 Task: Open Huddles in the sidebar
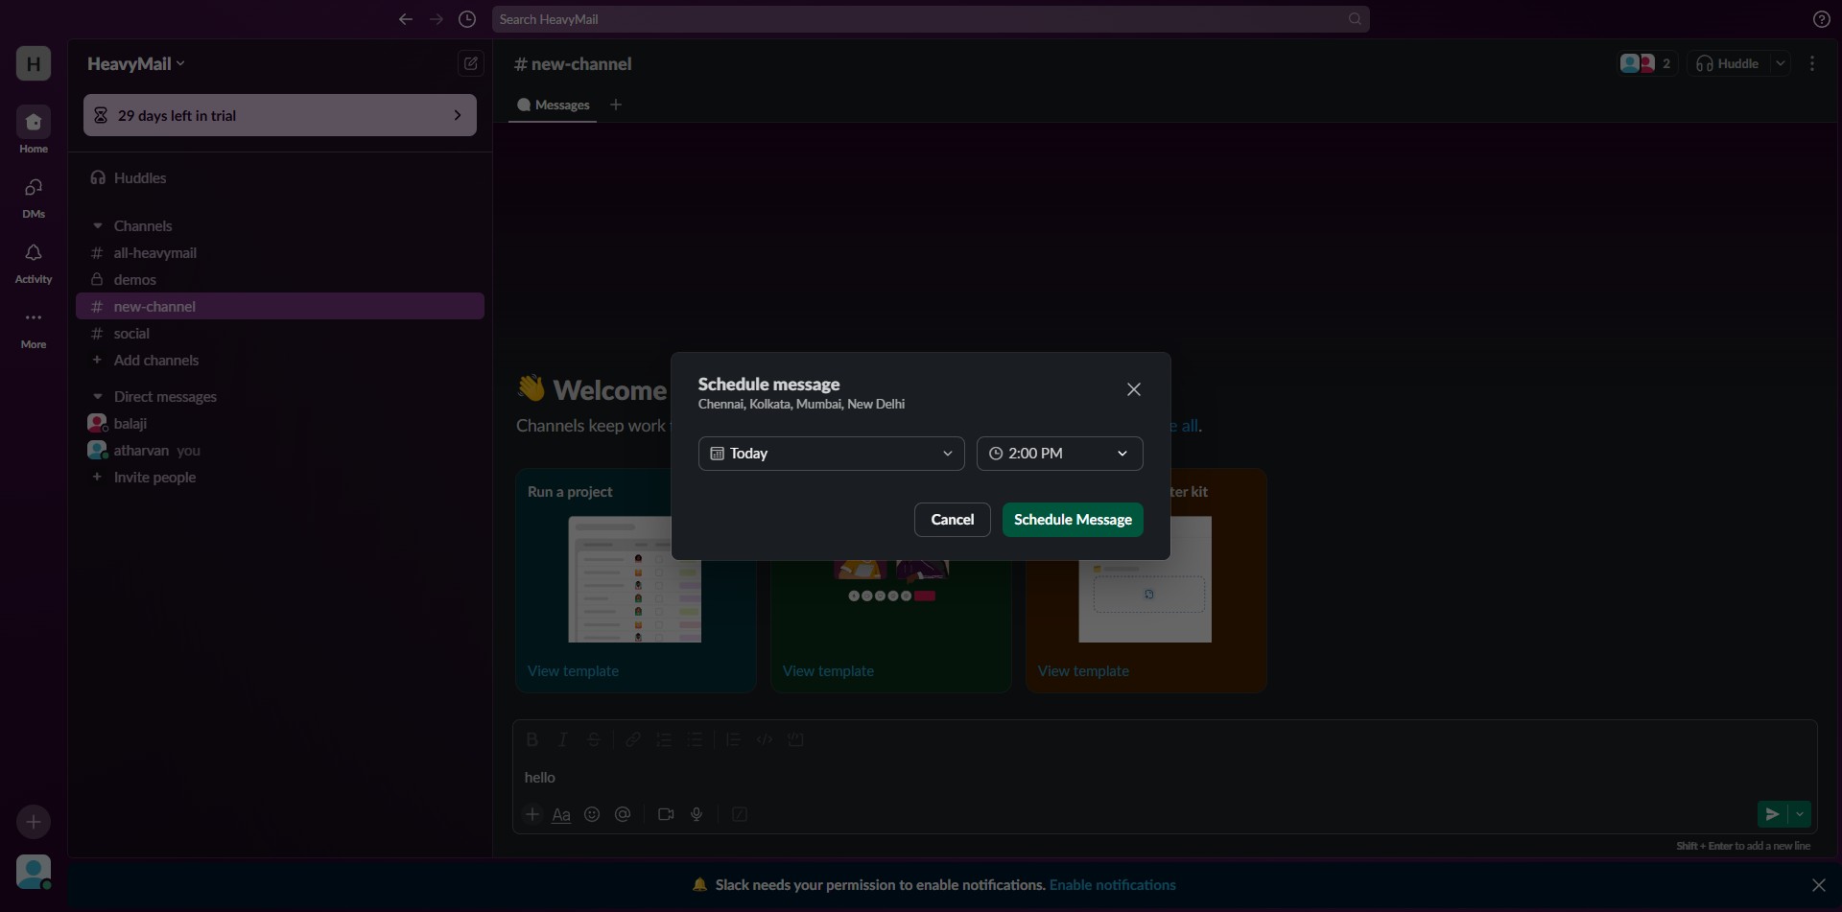point(280,178)
